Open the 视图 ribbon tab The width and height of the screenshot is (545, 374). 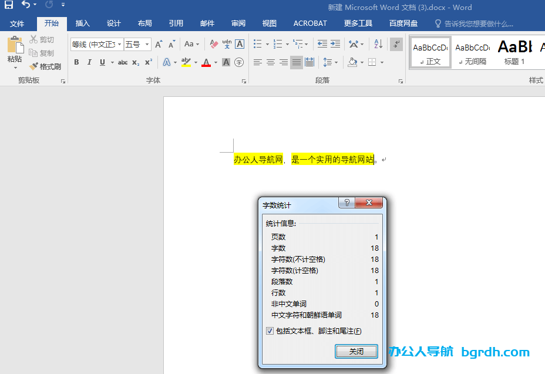[x=269, y=23]
